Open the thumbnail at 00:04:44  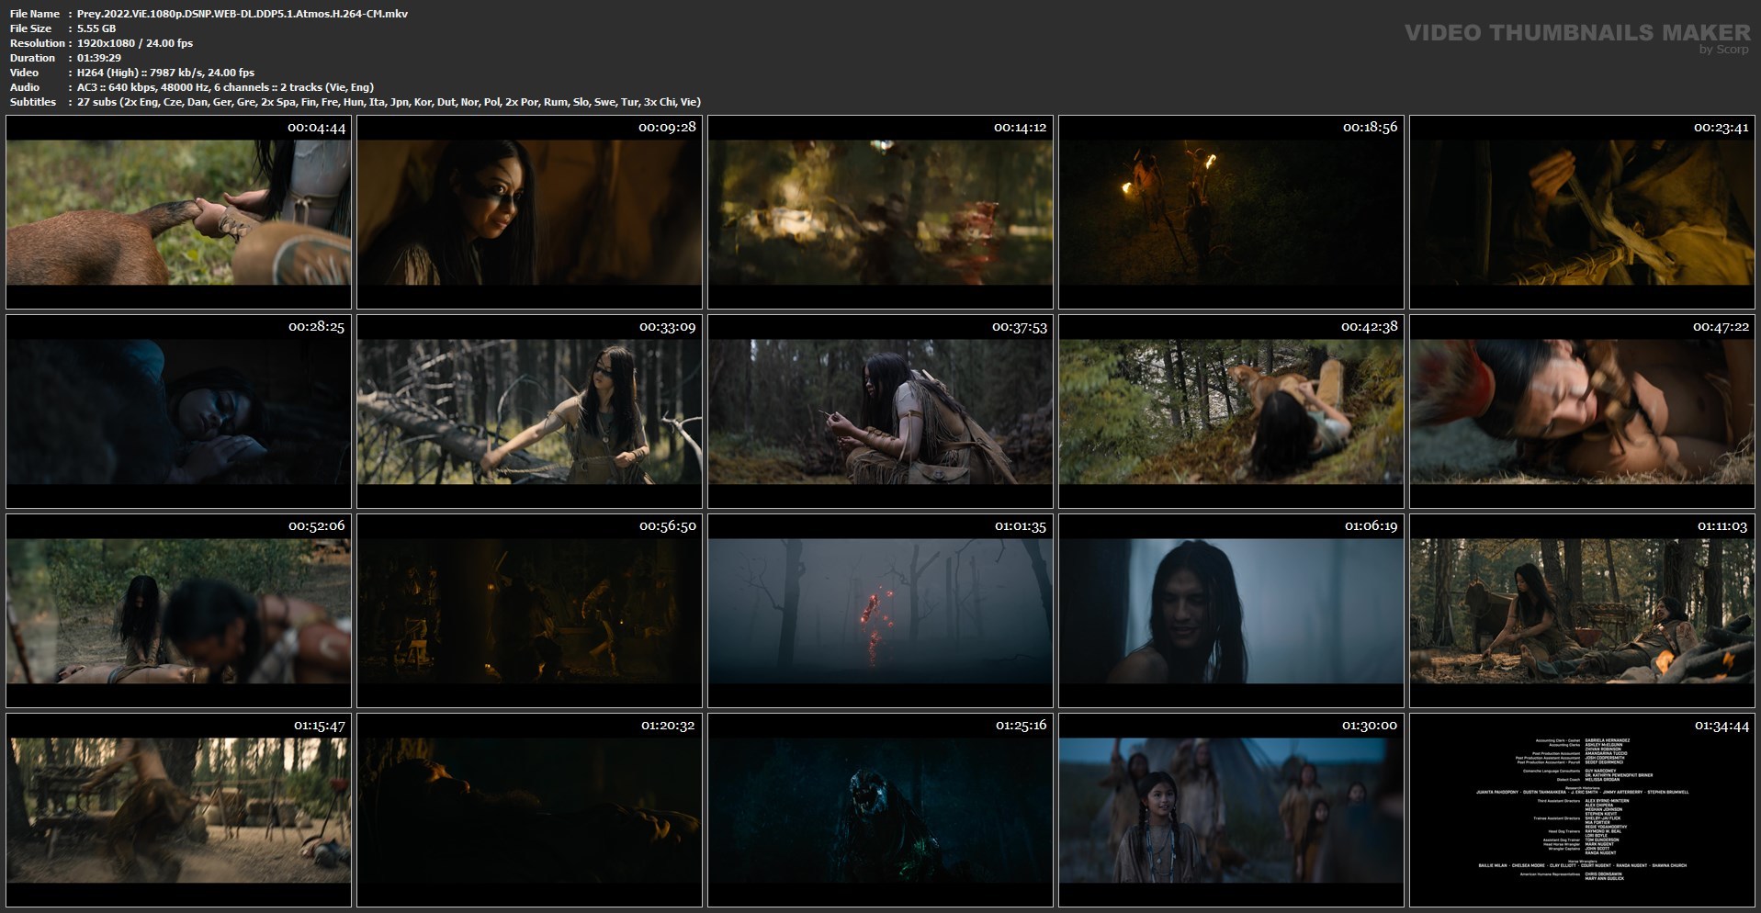[178, 212]
